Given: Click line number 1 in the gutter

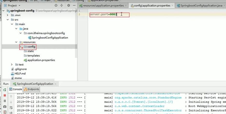Looking at the screenshot, I should (79, 11).
